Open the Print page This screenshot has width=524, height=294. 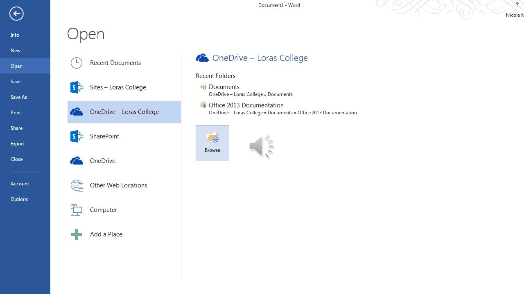click(25, 112)
